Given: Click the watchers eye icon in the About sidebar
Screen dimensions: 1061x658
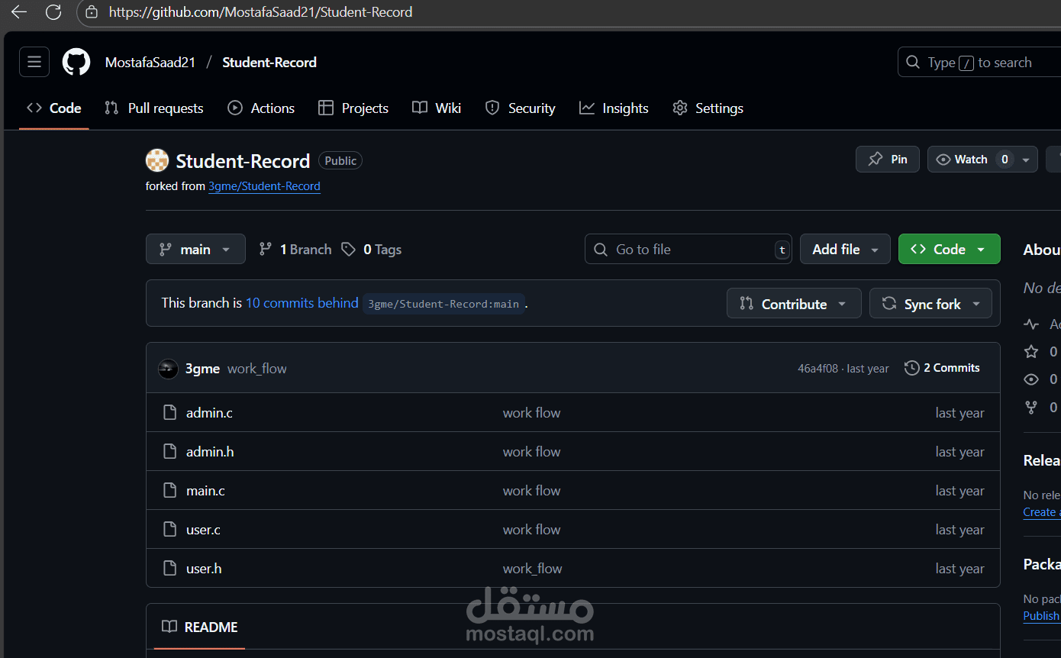Looking at the screenshot, I should pos(1031,379).
